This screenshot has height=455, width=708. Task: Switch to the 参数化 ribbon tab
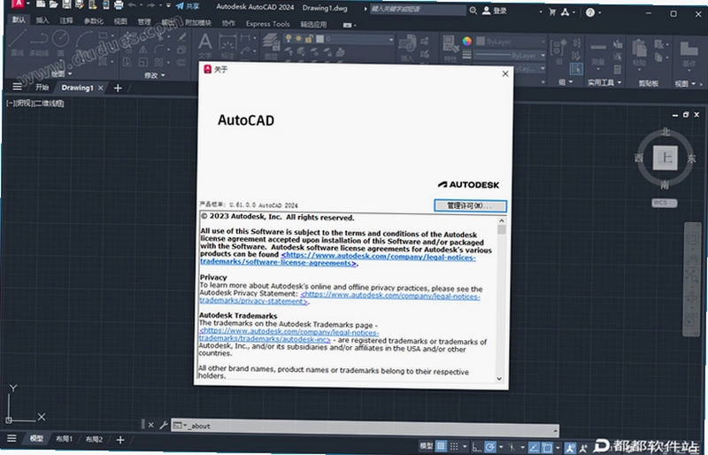coord(94,21)
